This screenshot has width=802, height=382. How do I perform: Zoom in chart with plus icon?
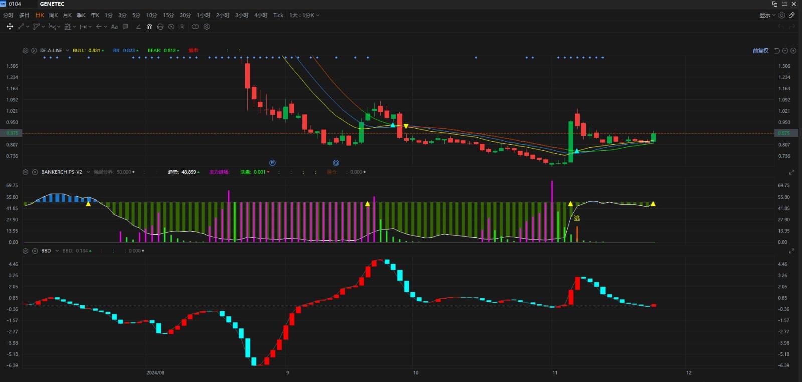pos(793,51)
